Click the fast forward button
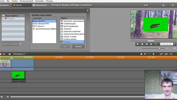This screenshot has height=100, width=177. (x=151, y=44)
